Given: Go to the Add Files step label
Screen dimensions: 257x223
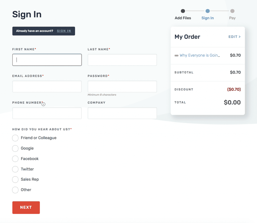Looking at the screenshot, I should click(x=183, y=18).
